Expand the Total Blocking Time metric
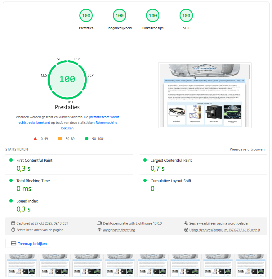The height and width of the screenshot is (279, 272). 33,181
